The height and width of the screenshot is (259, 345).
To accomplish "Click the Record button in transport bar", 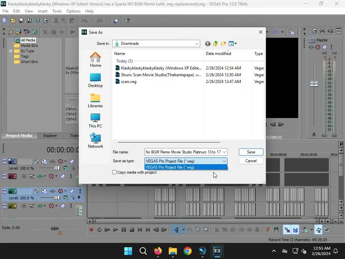I will click(91, 230).
